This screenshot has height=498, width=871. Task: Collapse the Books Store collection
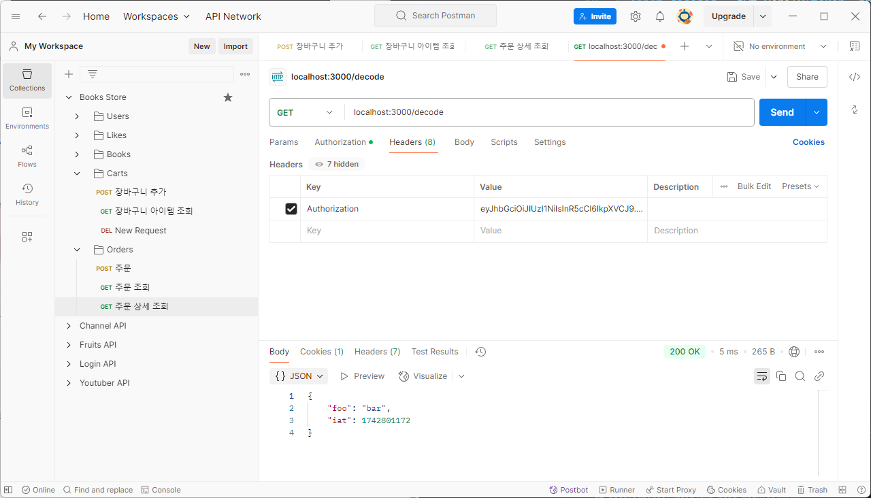[x=69, y=97]
